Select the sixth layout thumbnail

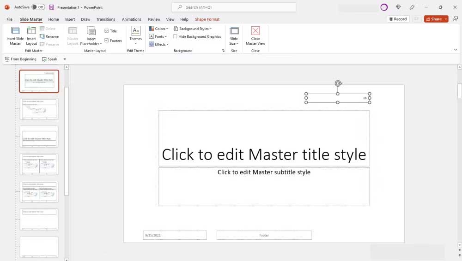39,219
